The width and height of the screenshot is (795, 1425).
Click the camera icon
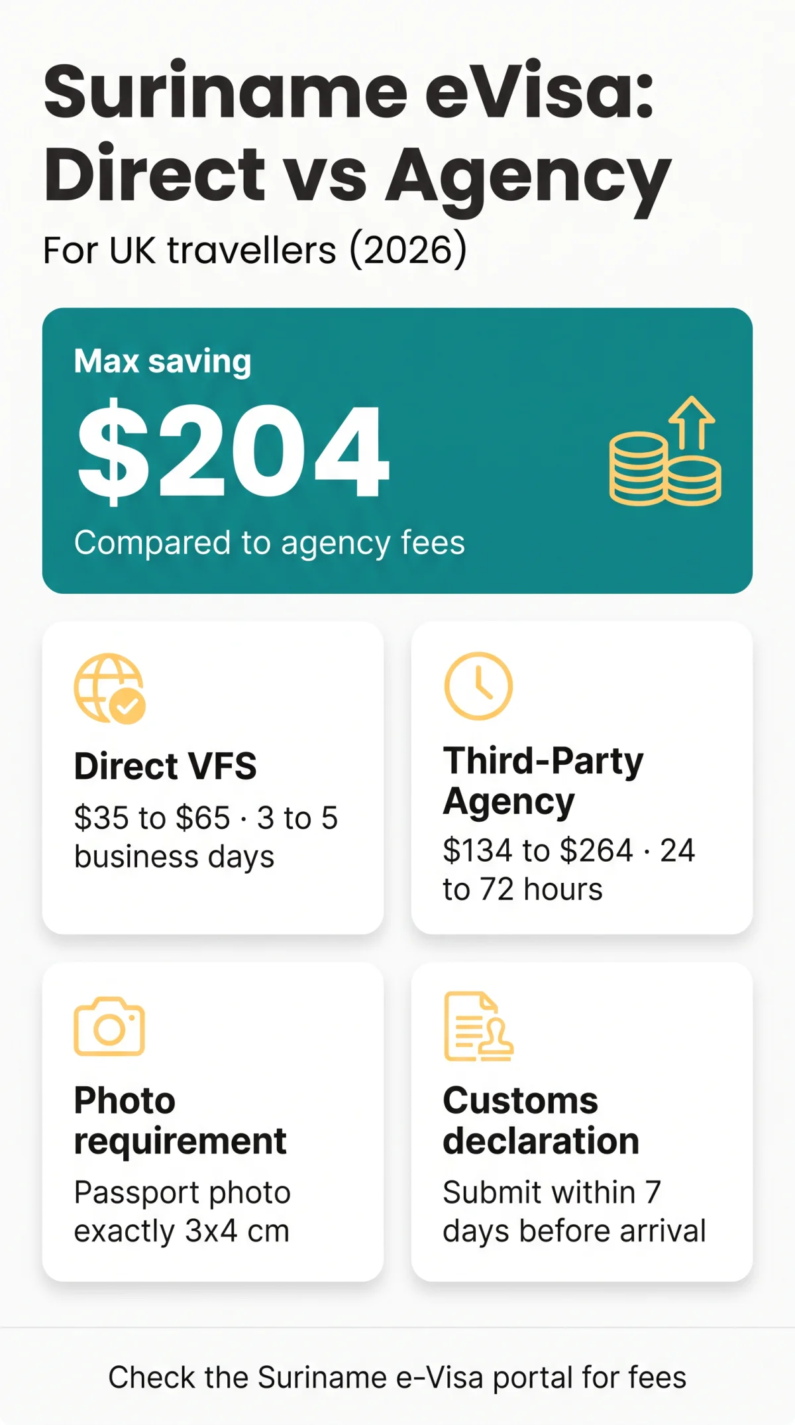pyautogui.click(x=109, y=1026)
